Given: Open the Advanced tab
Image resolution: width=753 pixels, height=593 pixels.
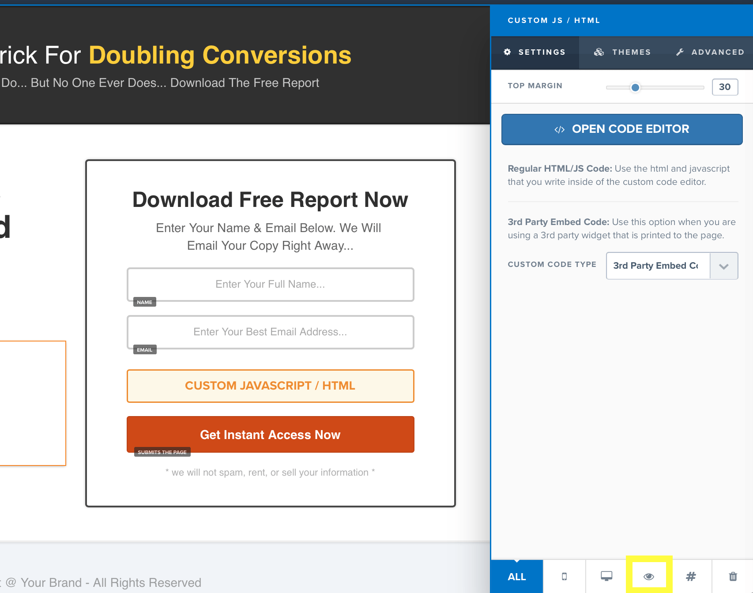Looking at the screenshot, I should (710, 53).
